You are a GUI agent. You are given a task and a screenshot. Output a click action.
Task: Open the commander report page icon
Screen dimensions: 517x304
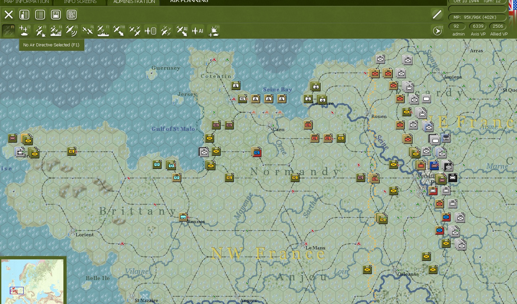pyautogui.click(x=24, y=14)
